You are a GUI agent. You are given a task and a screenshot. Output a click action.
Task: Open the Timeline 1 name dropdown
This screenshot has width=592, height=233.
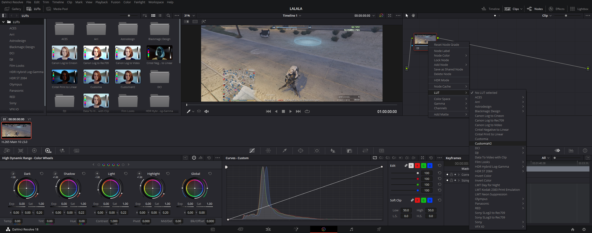click(292, 15)
